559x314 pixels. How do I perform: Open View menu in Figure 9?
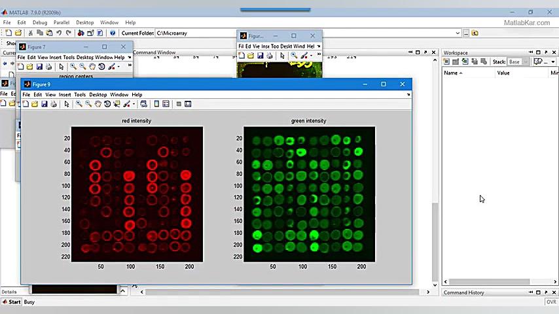(50, 95)
